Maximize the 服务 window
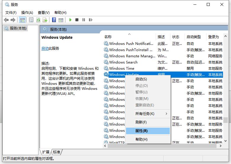This screenshot has height=164, width=231. coord(208,4)
